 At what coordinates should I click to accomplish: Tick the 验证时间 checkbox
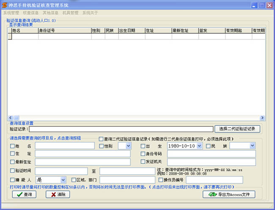point(12,170)
